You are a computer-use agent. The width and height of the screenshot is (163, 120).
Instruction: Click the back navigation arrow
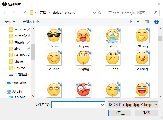tap(5, 13)
